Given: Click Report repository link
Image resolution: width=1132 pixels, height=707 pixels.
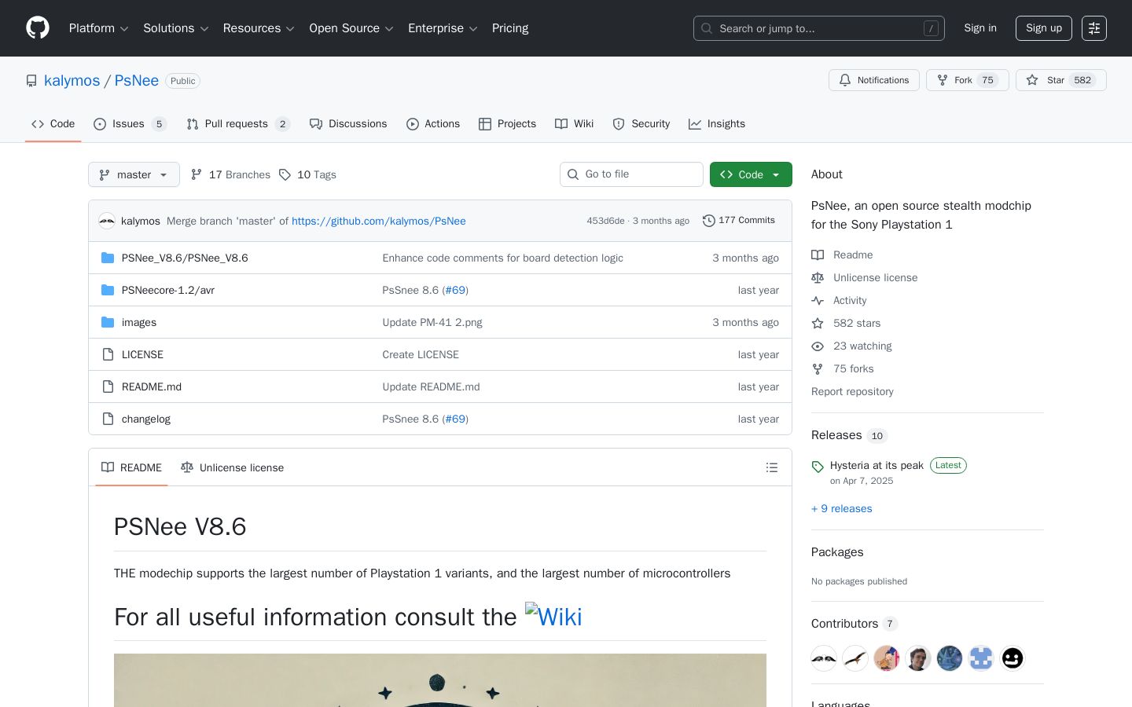Looking at the screenshot, I should click(852, 391).
